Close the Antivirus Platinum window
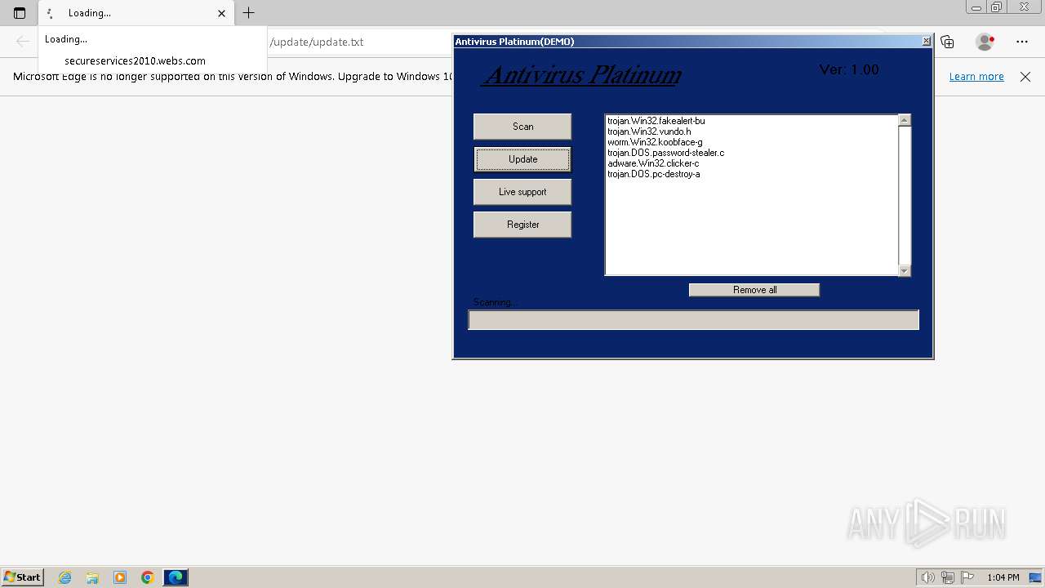This screenshot has height=588, width=1045. click(x=926, y=41)
